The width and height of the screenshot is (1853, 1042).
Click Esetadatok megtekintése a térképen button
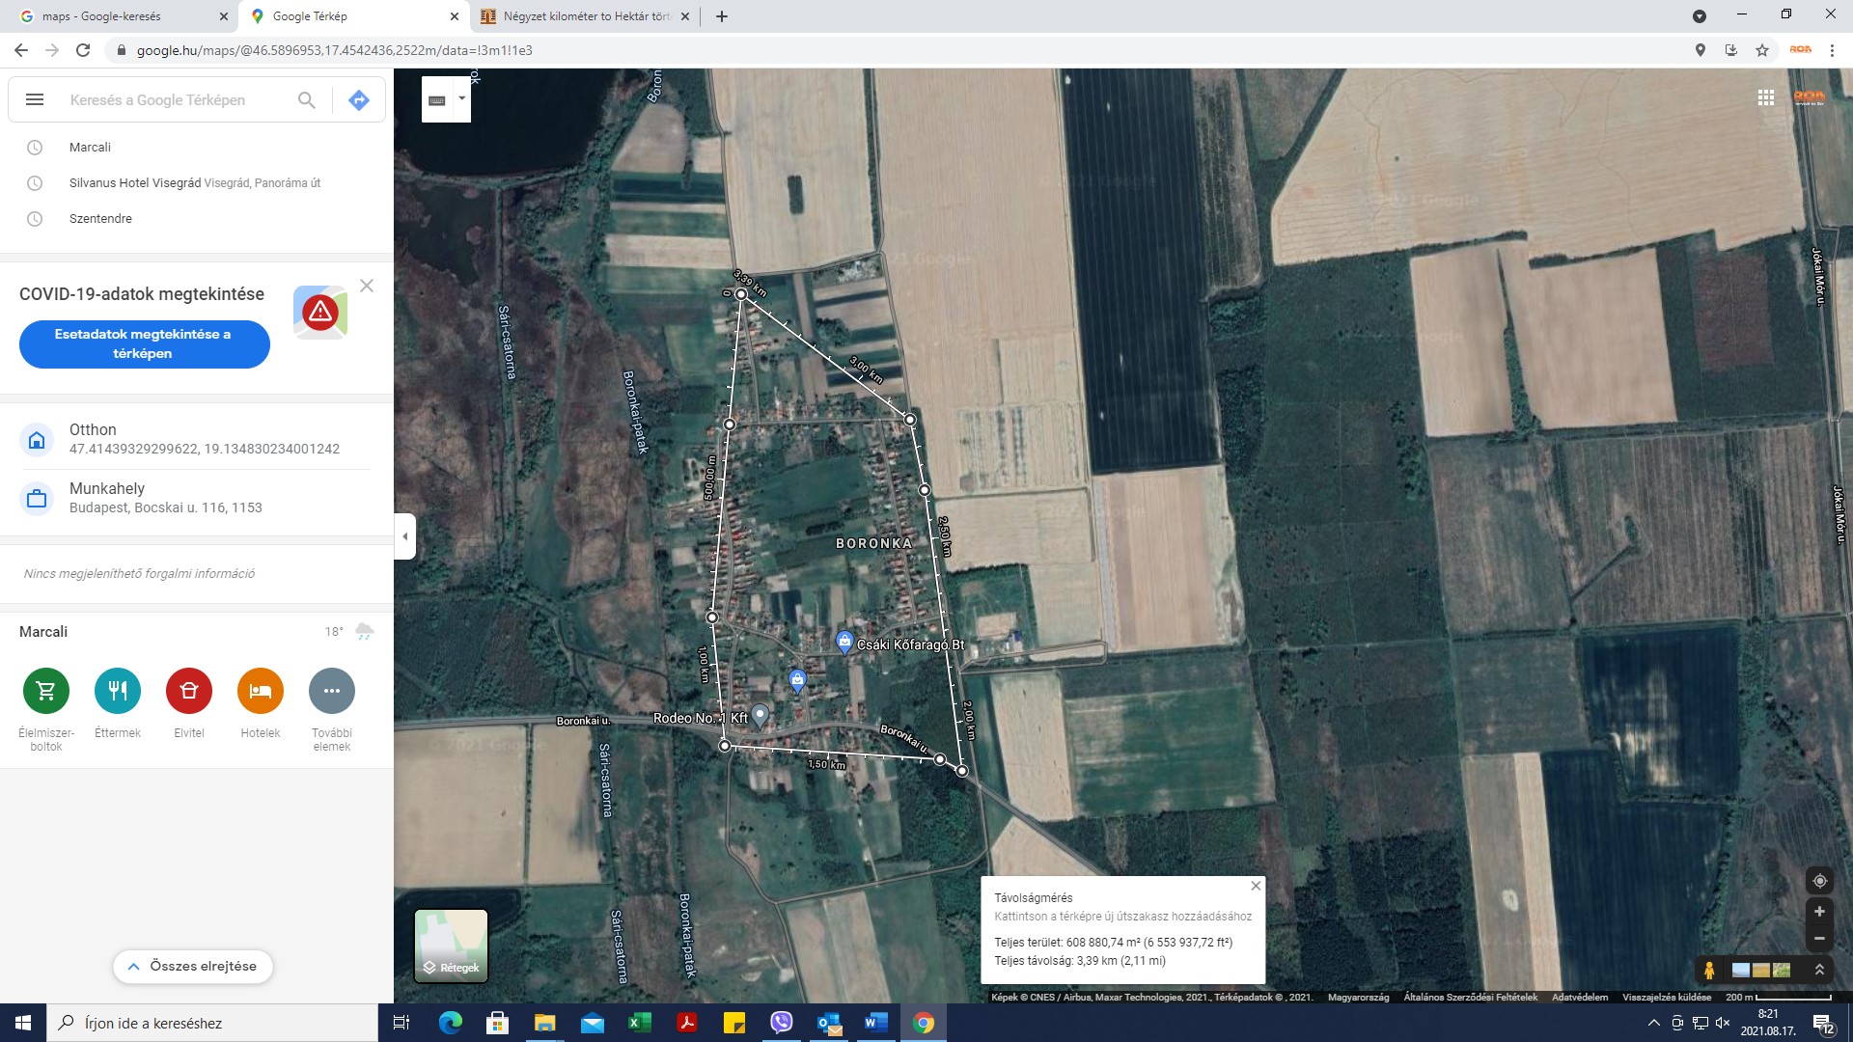click(x=144, y=344)
